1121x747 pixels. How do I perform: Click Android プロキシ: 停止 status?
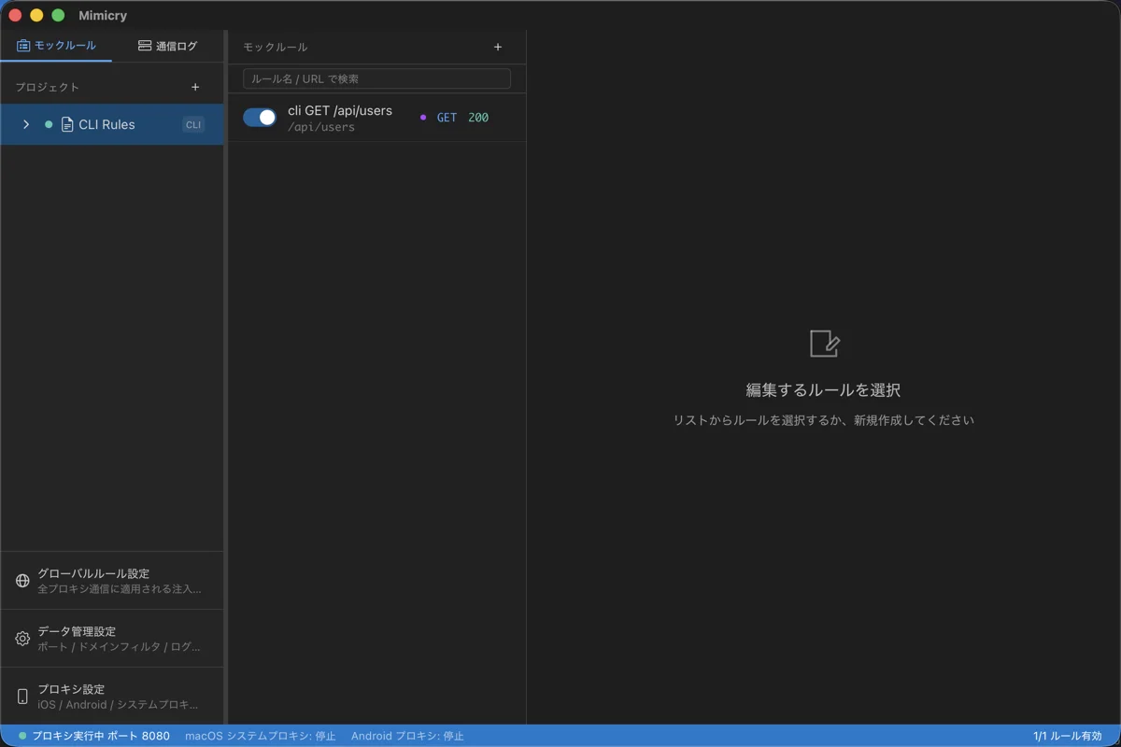407,736
